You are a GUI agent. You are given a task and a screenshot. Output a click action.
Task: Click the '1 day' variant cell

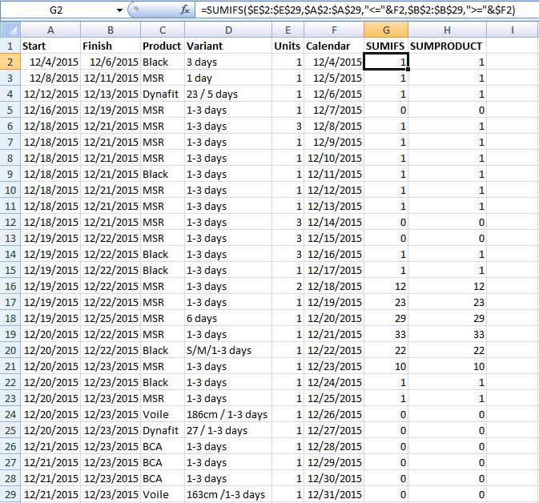pyautogui.click(x=228, y=78)
